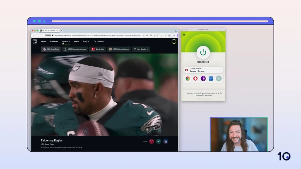Image resolution: width=301 pixels, height=169 pixels.
Task: Click the presenter webcam thumbnail
Action: tap(239, 134)
